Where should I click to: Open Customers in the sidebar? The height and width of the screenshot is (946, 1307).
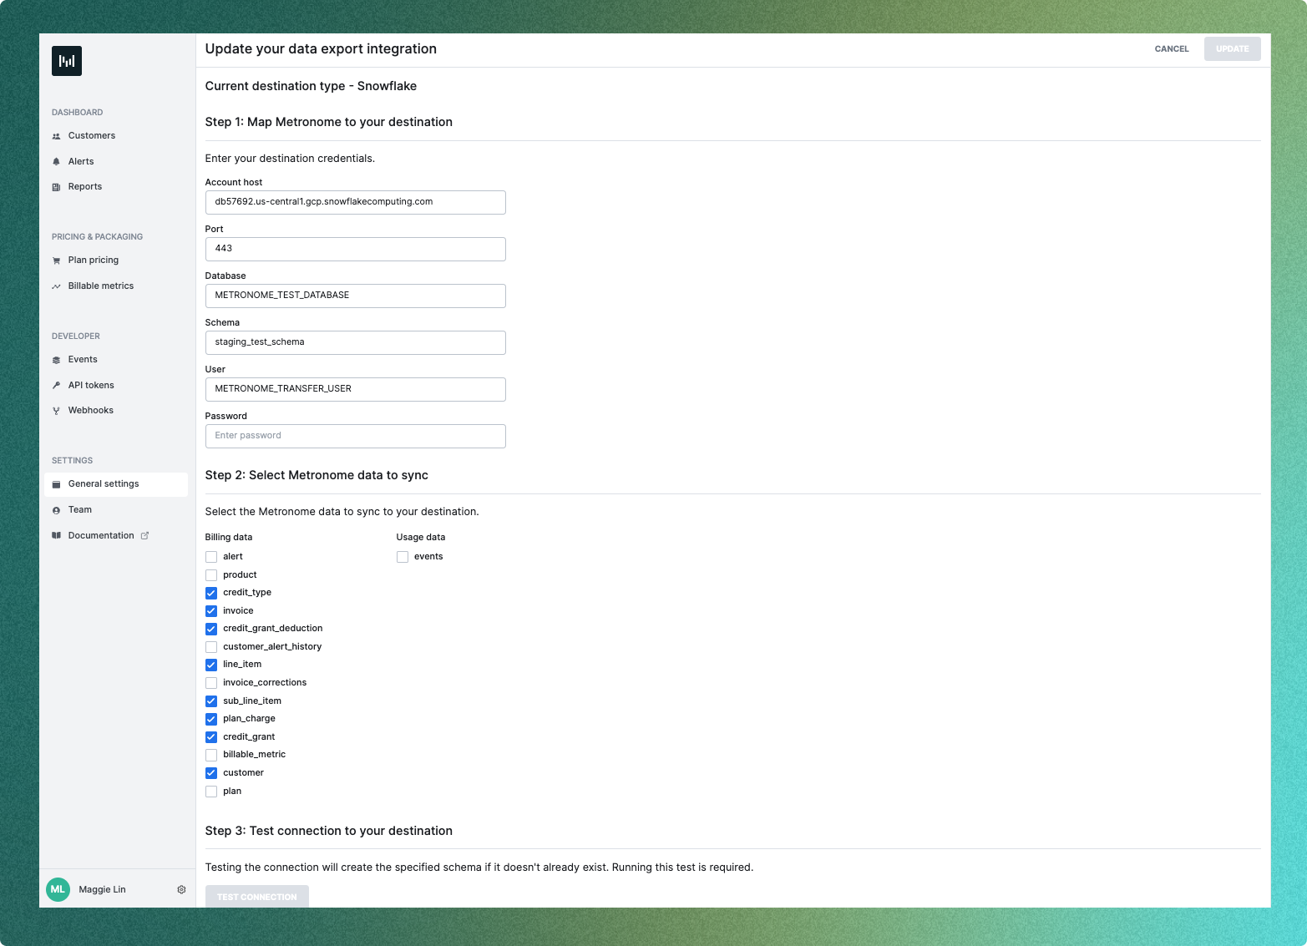116,136
